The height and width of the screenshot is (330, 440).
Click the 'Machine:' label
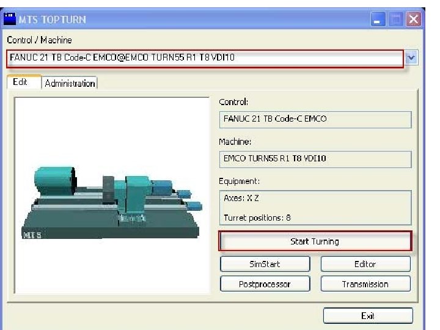pos(235,142)
